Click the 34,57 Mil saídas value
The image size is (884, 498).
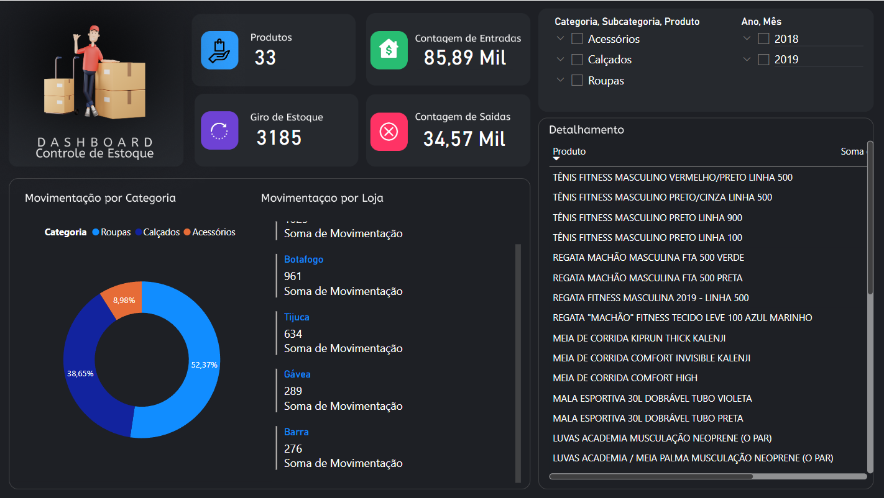(464, 138)
